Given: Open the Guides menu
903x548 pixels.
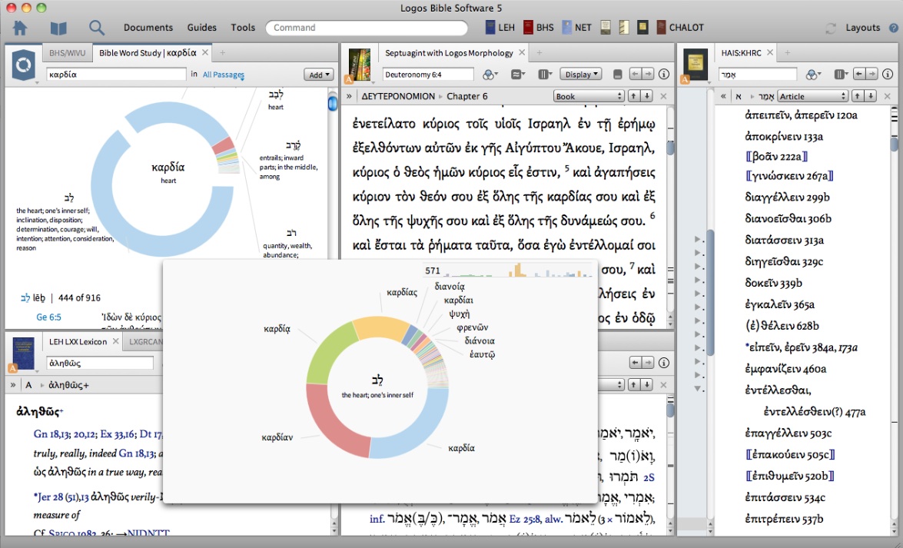Looking at the screenshot, I should pos(202,28).
